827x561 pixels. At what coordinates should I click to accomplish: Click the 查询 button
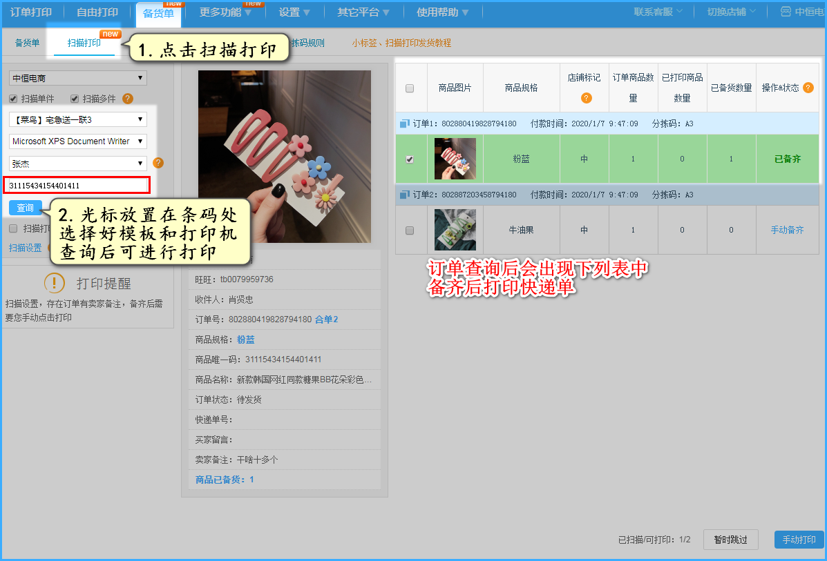coord(26,208)
